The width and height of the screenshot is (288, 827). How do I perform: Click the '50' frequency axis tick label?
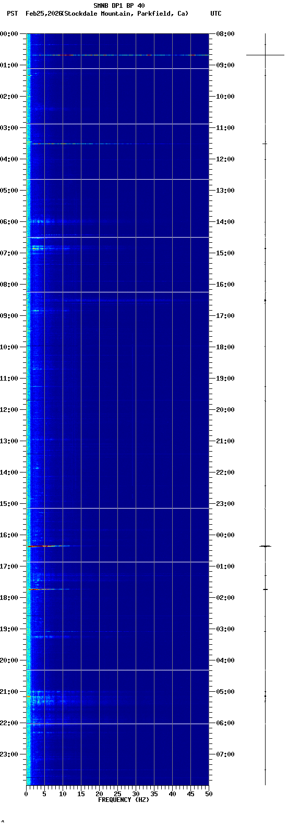(x=209, y=794)
